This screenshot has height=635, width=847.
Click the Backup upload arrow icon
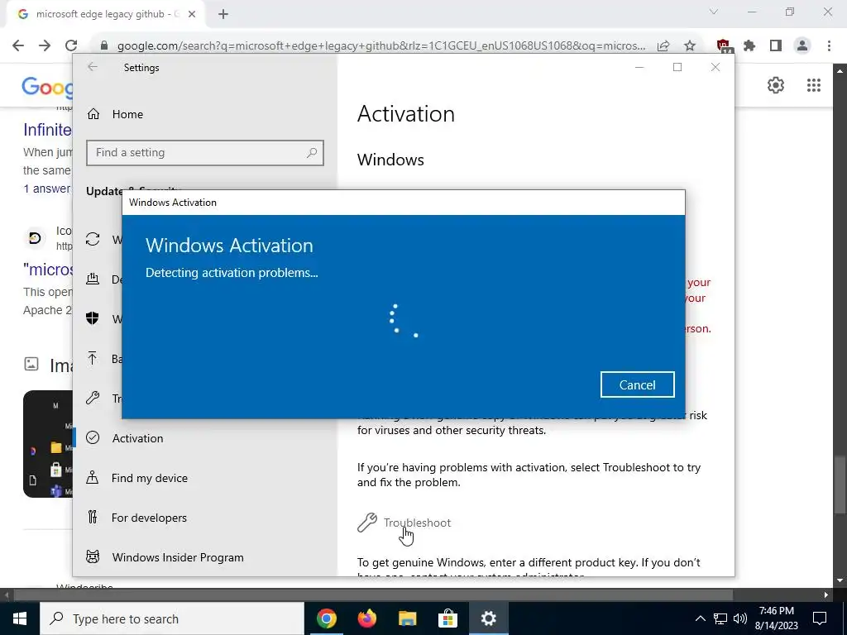(93, 358)
